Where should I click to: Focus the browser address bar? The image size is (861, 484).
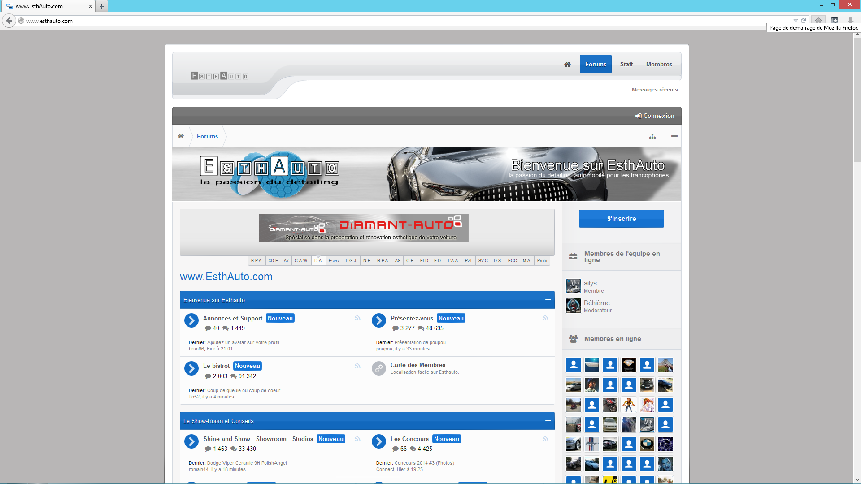404,21
